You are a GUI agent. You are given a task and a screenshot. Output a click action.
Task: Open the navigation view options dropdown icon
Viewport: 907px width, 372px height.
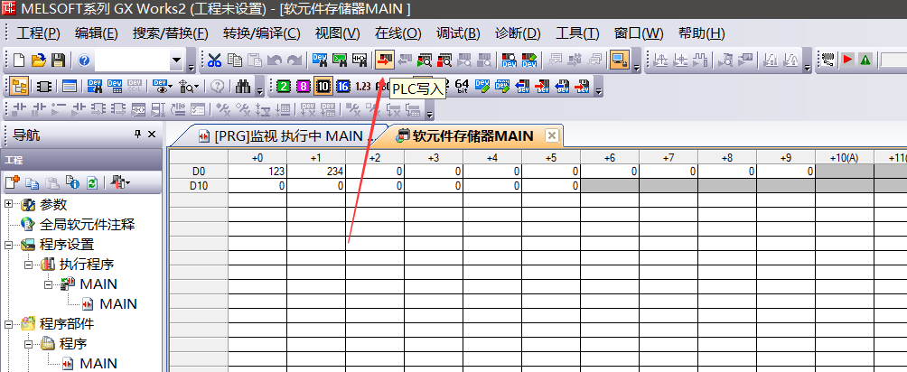(x=121, y=182)
